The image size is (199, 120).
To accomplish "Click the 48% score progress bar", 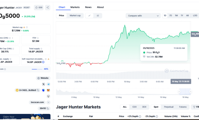I will click(37, 69).
